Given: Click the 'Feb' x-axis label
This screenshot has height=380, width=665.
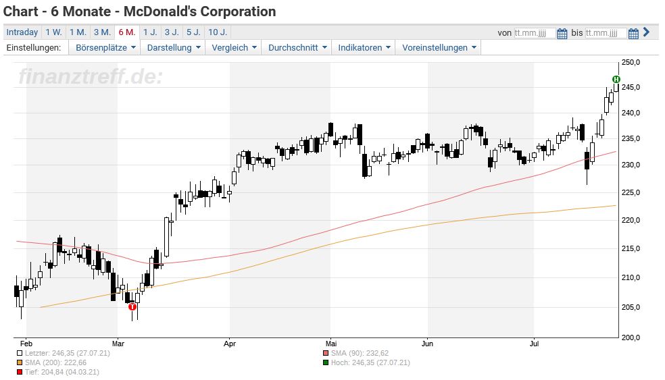Looking at the screenshot, I should pos(26,344).
